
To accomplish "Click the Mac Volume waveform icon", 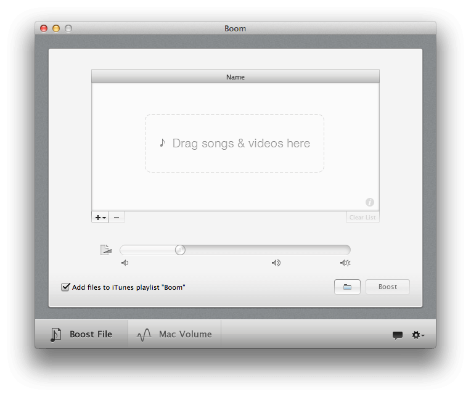I will tap(144, 335).
